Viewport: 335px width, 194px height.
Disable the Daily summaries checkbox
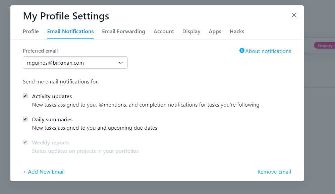[x=25, y=119]
